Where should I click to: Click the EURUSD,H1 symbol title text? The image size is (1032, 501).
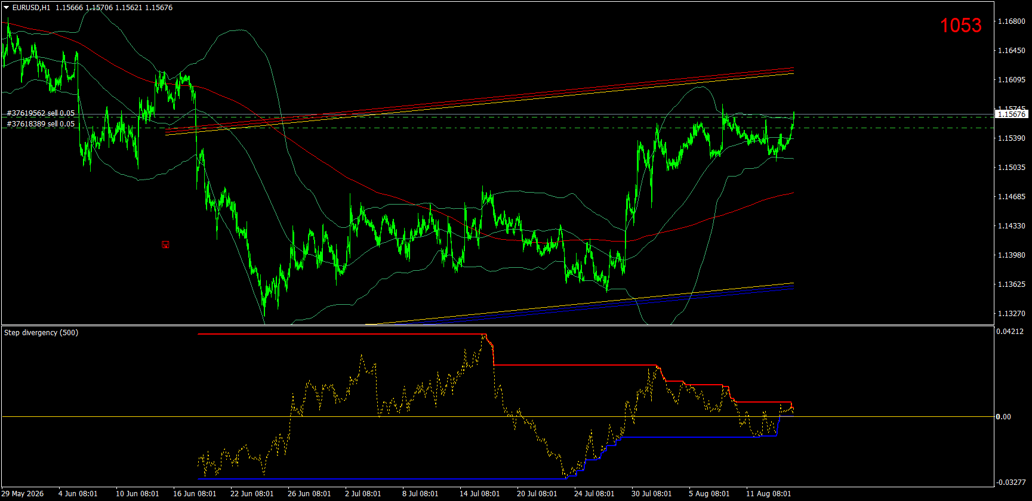(31, 8)
